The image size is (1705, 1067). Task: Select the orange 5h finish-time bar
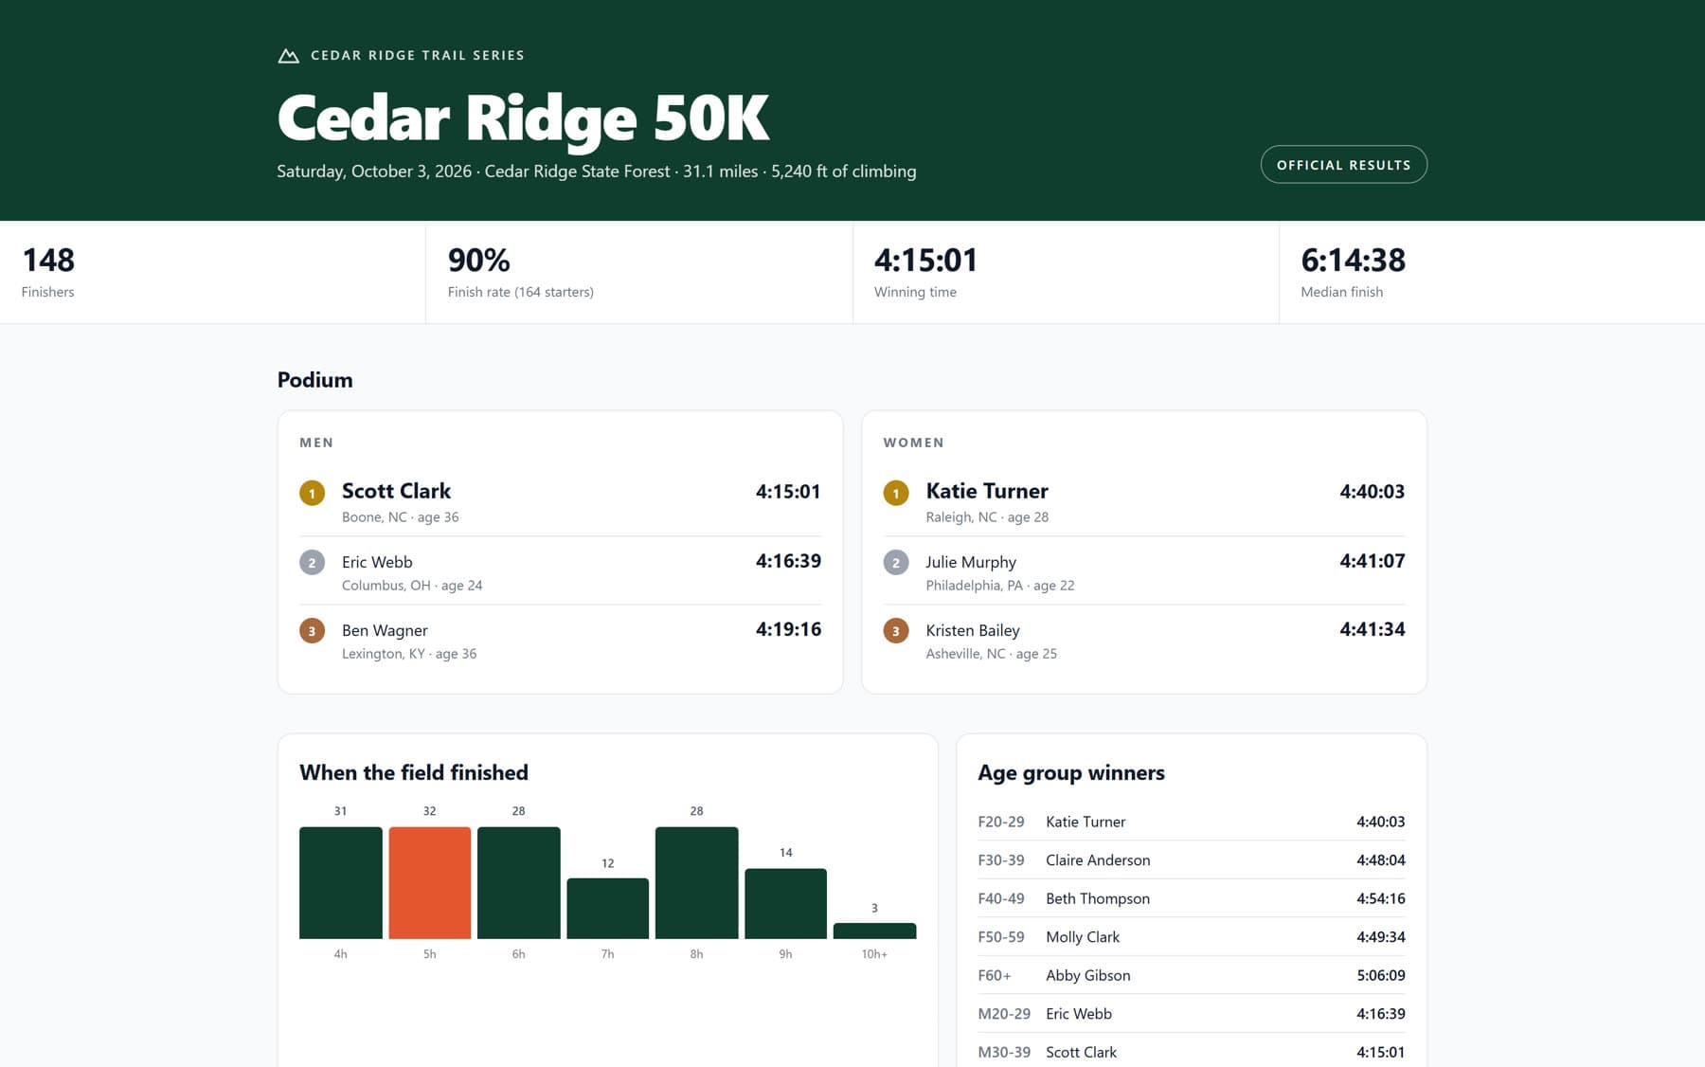429,883
